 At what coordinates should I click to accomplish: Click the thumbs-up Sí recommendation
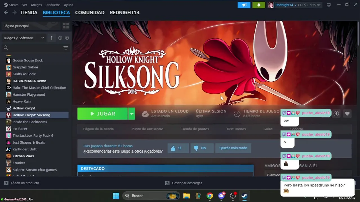point(178,148)
